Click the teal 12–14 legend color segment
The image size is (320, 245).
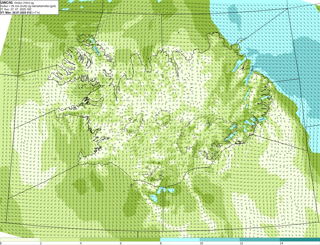click(260, 239)
